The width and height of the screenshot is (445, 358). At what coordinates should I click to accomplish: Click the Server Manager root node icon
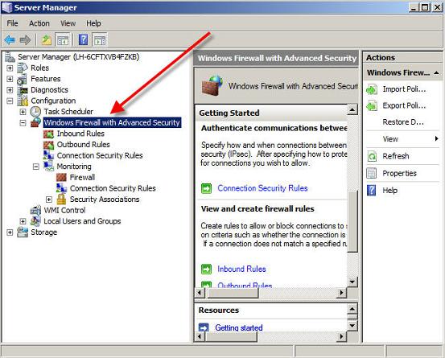pos(10,57)
